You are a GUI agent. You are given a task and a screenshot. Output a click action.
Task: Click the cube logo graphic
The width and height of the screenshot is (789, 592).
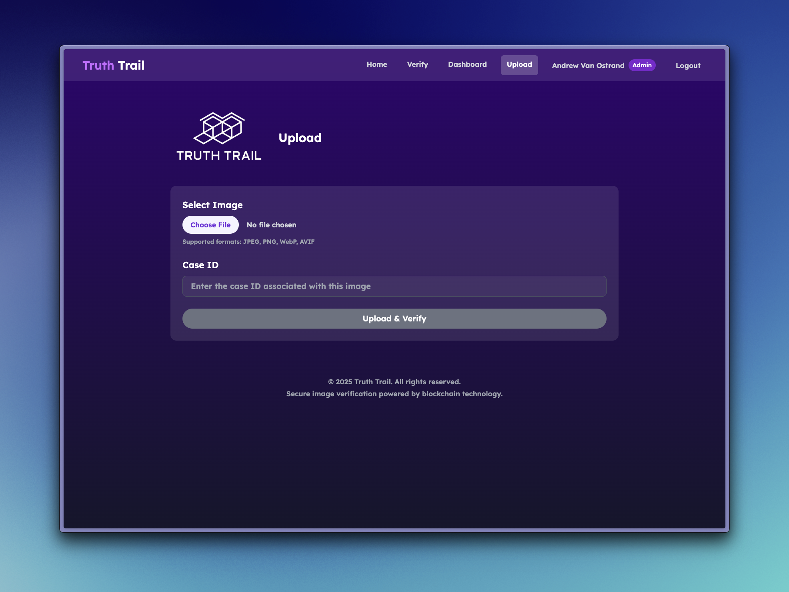219,128
